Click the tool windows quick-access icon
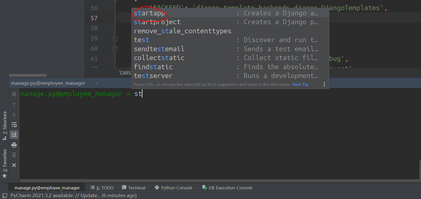The width and height of the screenshot is (421, 199). [x=4, y=196]
